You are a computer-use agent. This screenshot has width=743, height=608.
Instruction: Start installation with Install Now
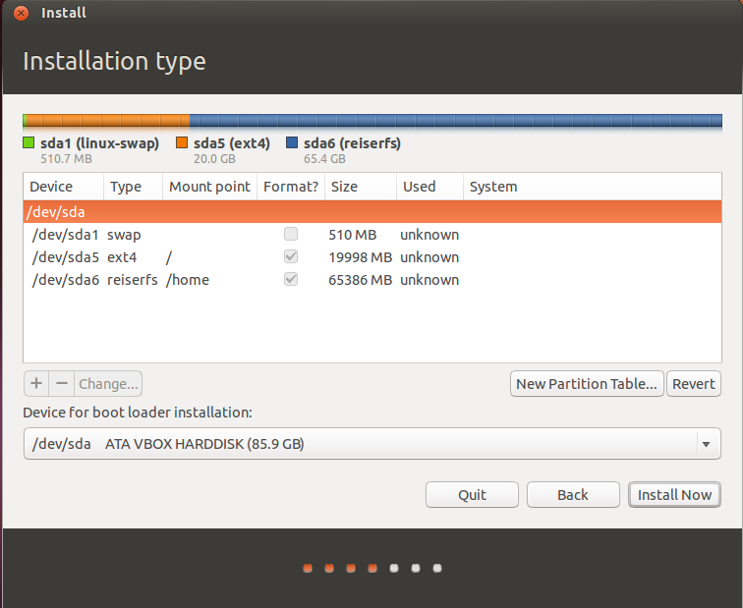click(x=674, y=495)
